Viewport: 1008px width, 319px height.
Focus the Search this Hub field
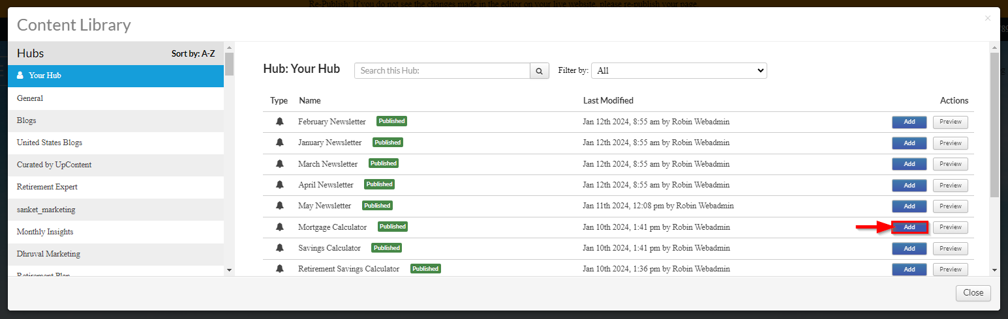tap(442, 70)
